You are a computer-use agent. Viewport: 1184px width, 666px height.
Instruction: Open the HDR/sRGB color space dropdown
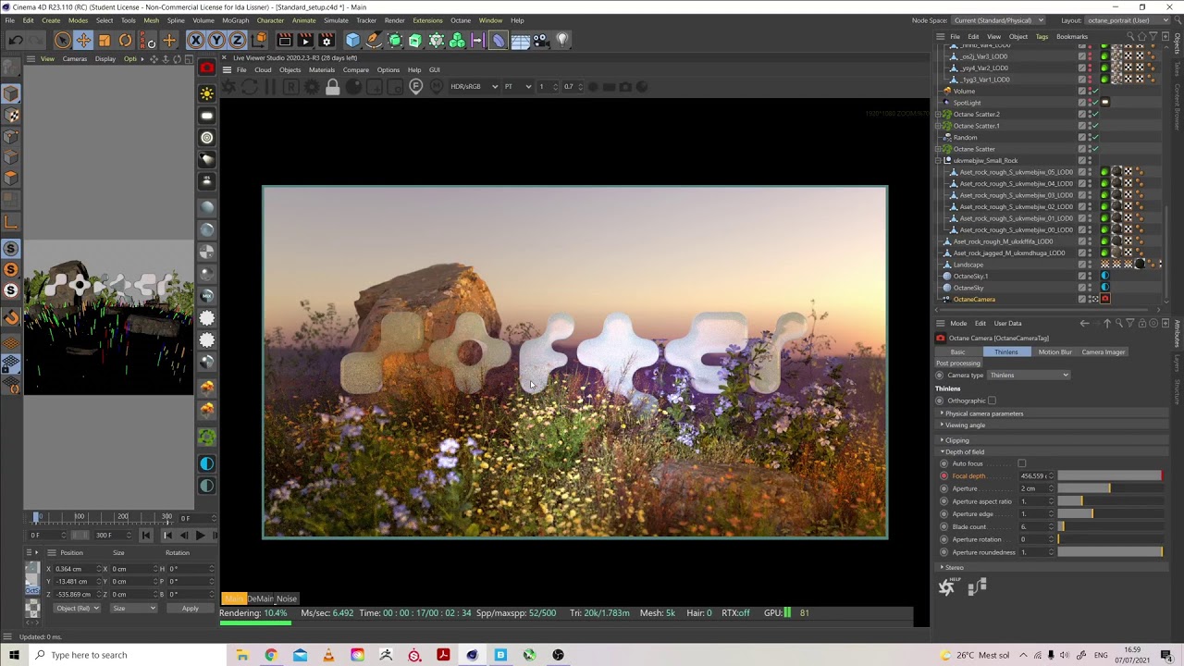(x=474, y=86)
